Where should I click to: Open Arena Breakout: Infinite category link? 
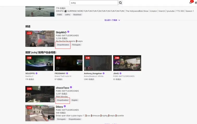94,76
